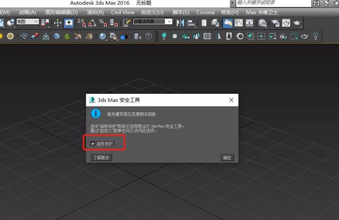Image resolution: width=339 pixels, height=220 pixels.
Task: Click the Mirror tool icon
Action: [x=180, y=23]
